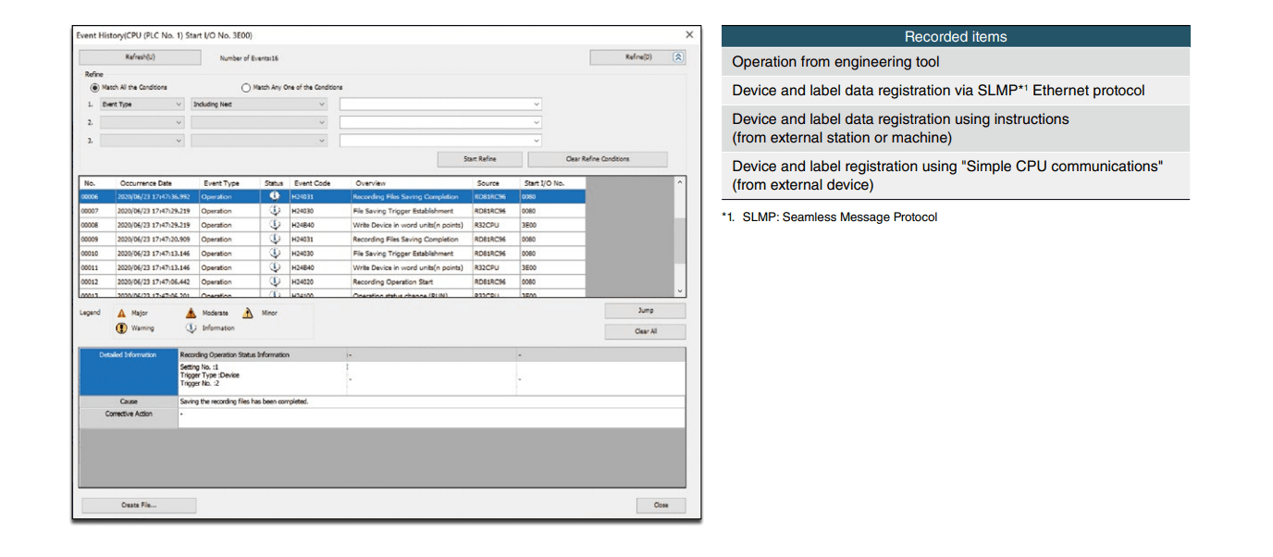Click the Warning legend icon
The image size is (1273, 557).
click(x=121, y=328)
